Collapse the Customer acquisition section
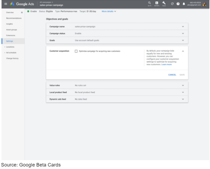This screenshot has width=210, height=169. coord(183,51)
